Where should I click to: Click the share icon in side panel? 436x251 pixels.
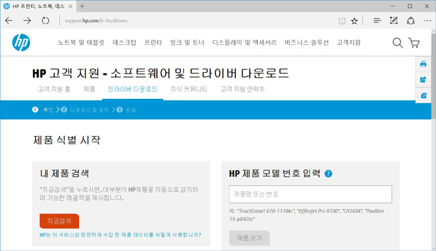coord(423,80)
